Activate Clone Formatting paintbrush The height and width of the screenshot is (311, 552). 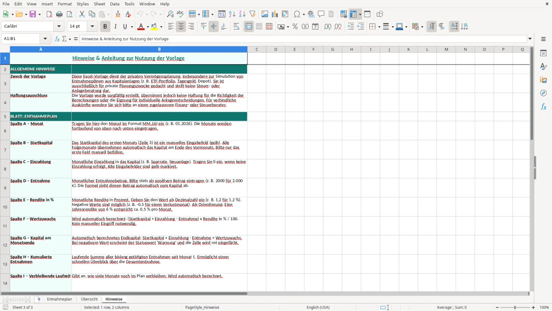(118, 14)
